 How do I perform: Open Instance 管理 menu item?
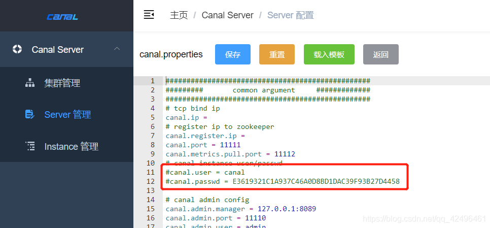(x=66, y=146)
